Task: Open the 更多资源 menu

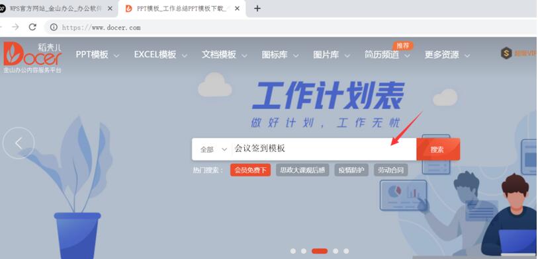Action: click(x=447, y=54)
